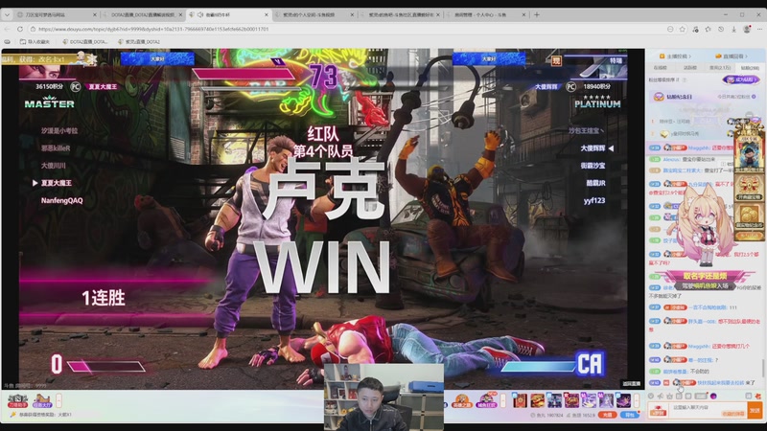The width and height of the screenshot is (767, 431).
Task: Close the active muted-speaker tab
Action: coord(267,14)
